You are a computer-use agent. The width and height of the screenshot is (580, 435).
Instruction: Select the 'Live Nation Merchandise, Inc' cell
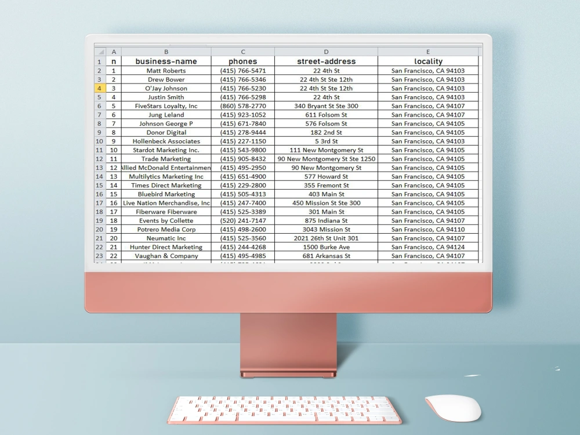click(166, 203)
